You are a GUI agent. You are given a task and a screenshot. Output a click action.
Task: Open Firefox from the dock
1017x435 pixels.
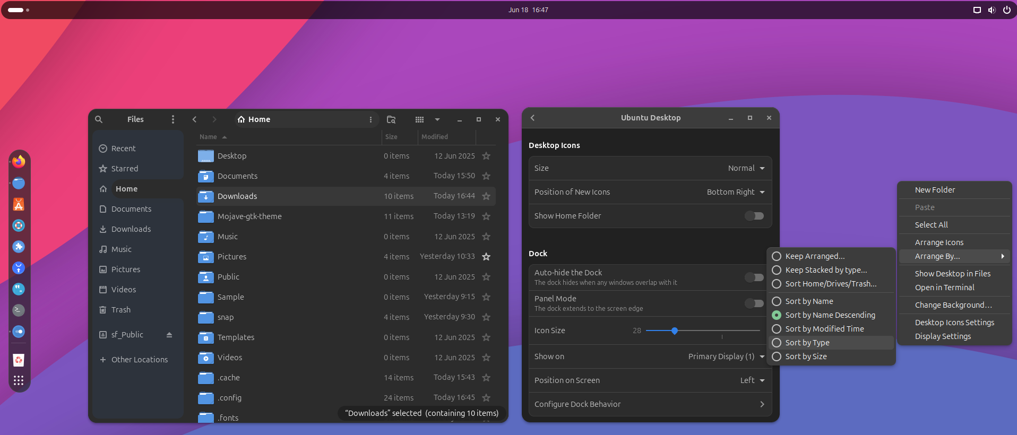19,162
